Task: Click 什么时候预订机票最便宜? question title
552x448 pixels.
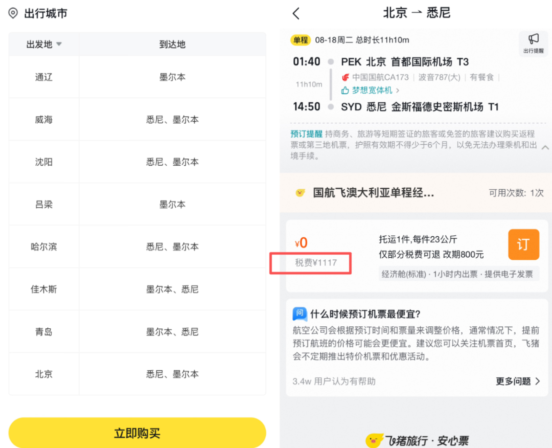Action: (365, 314)
